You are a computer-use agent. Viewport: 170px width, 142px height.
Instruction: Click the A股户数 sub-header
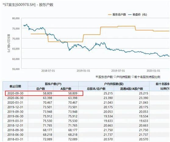pyautogui.click(x=66, y=89)
